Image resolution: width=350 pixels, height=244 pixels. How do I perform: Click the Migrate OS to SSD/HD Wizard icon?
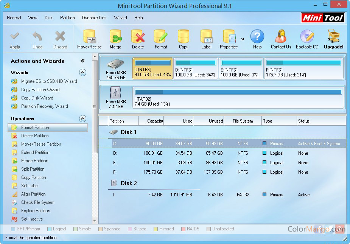click(14, 81)
